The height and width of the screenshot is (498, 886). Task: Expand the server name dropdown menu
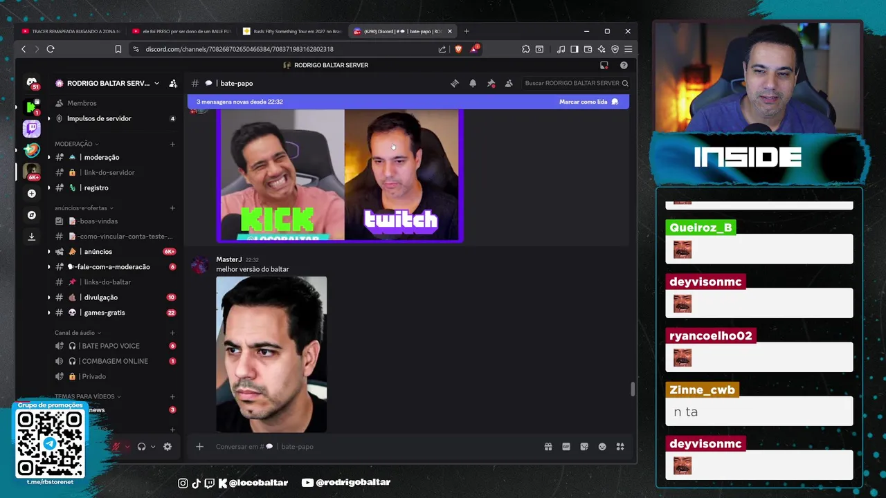pos(156,83)
